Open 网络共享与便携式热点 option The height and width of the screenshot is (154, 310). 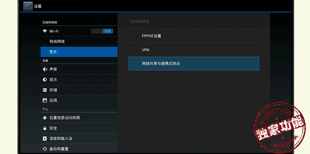click(194, 64)
